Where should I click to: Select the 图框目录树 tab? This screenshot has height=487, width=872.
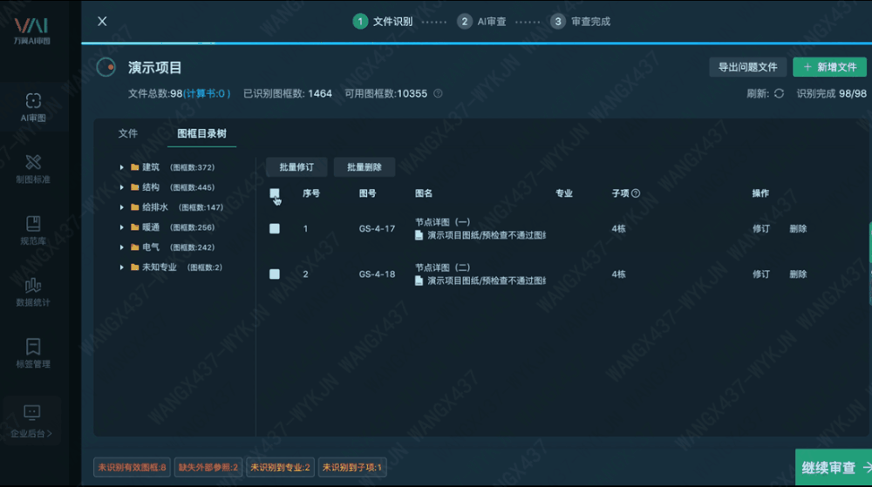tap(201, 133)
